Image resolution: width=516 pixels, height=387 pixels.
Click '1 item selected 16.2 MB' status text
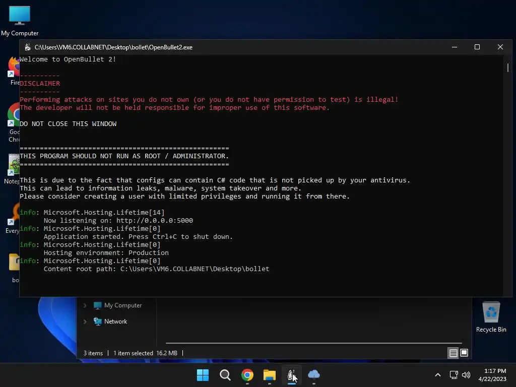(x=146, y=353)
